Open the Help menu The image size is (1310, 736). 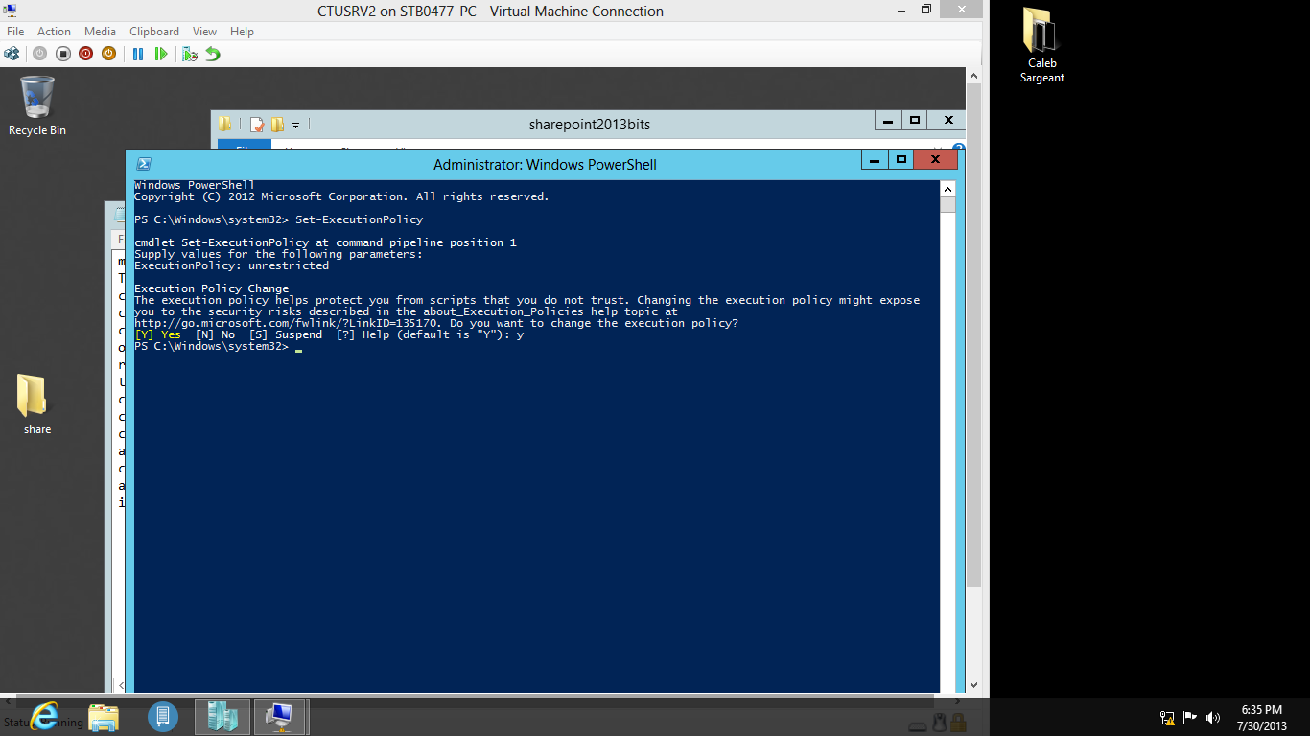(242, 32)
